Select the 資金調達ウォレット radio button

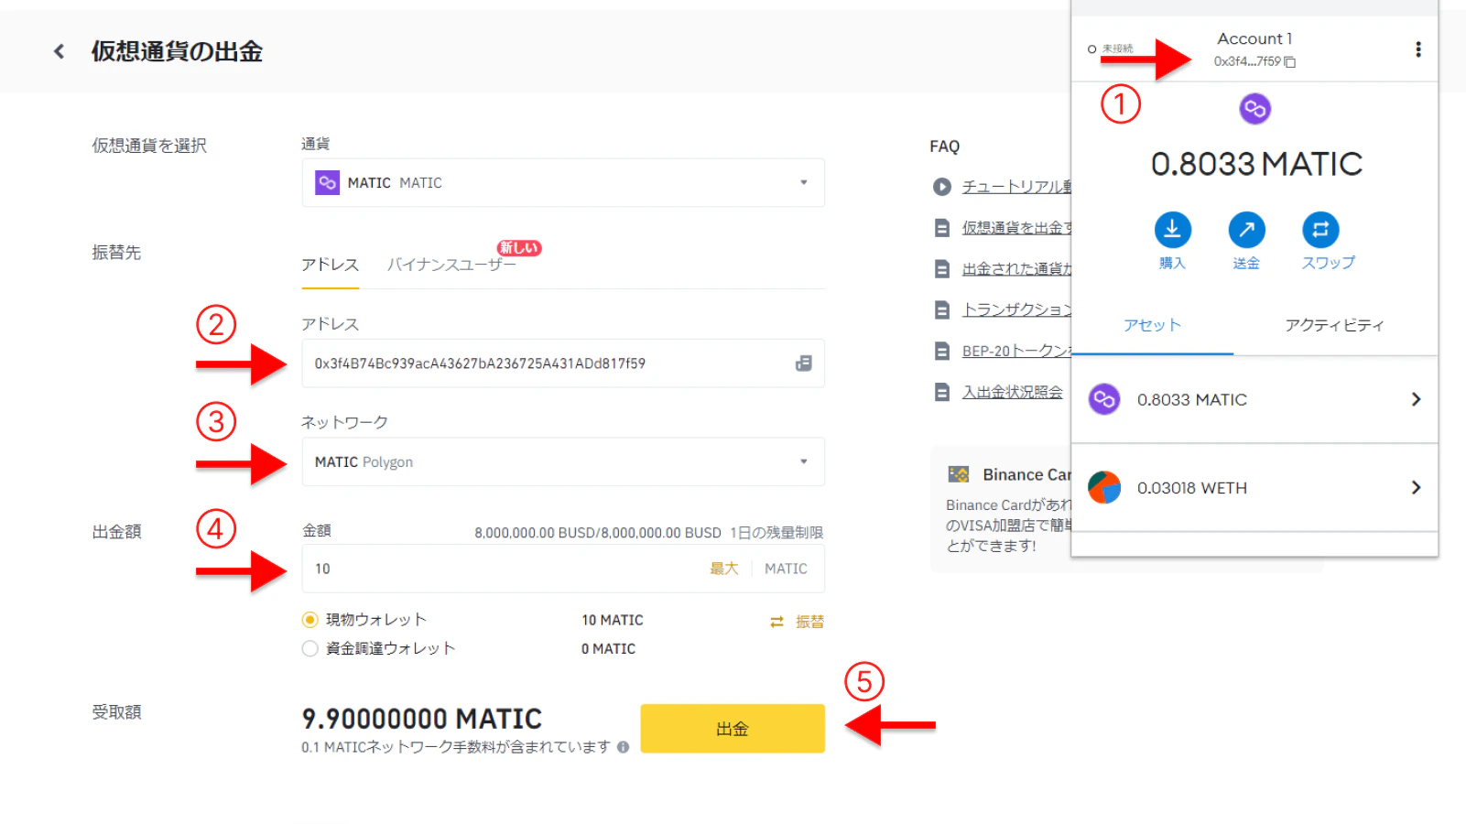[309, 648]
